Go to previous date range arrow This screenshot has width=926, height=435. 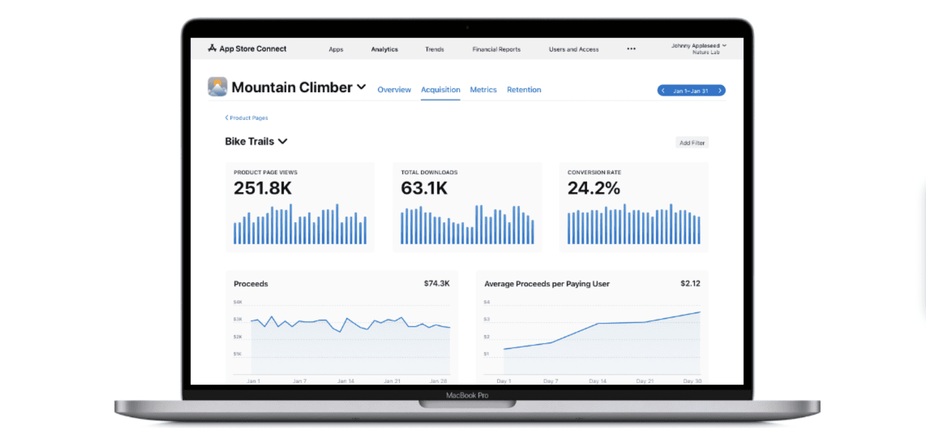click(x=663, y=91)
